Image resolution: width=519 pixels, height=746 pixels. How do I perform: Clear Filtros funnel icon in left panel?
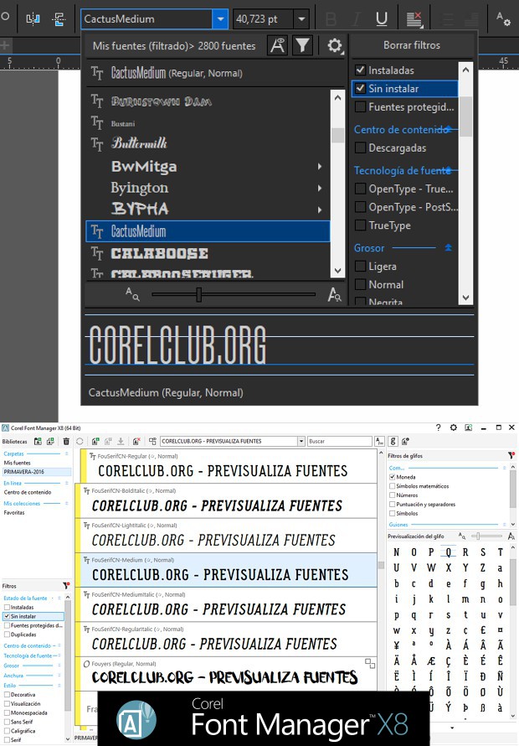[x=66, y=586]
